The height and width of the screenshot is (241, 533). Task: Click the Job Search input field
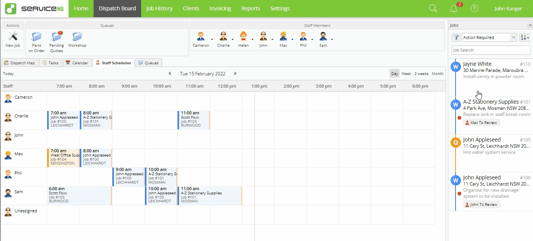[x=490, y=50]
